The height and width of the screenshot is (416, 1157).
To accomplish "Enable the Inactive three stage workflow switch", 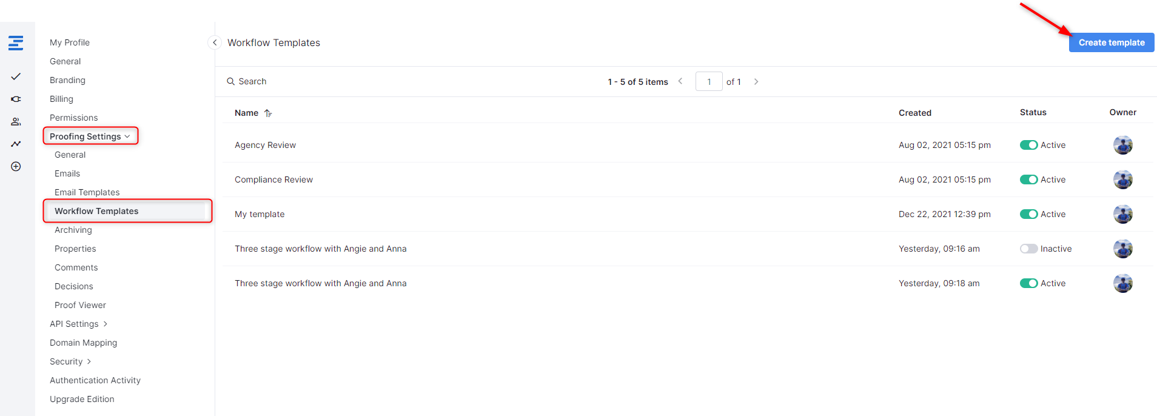I will click(1028, 249).
